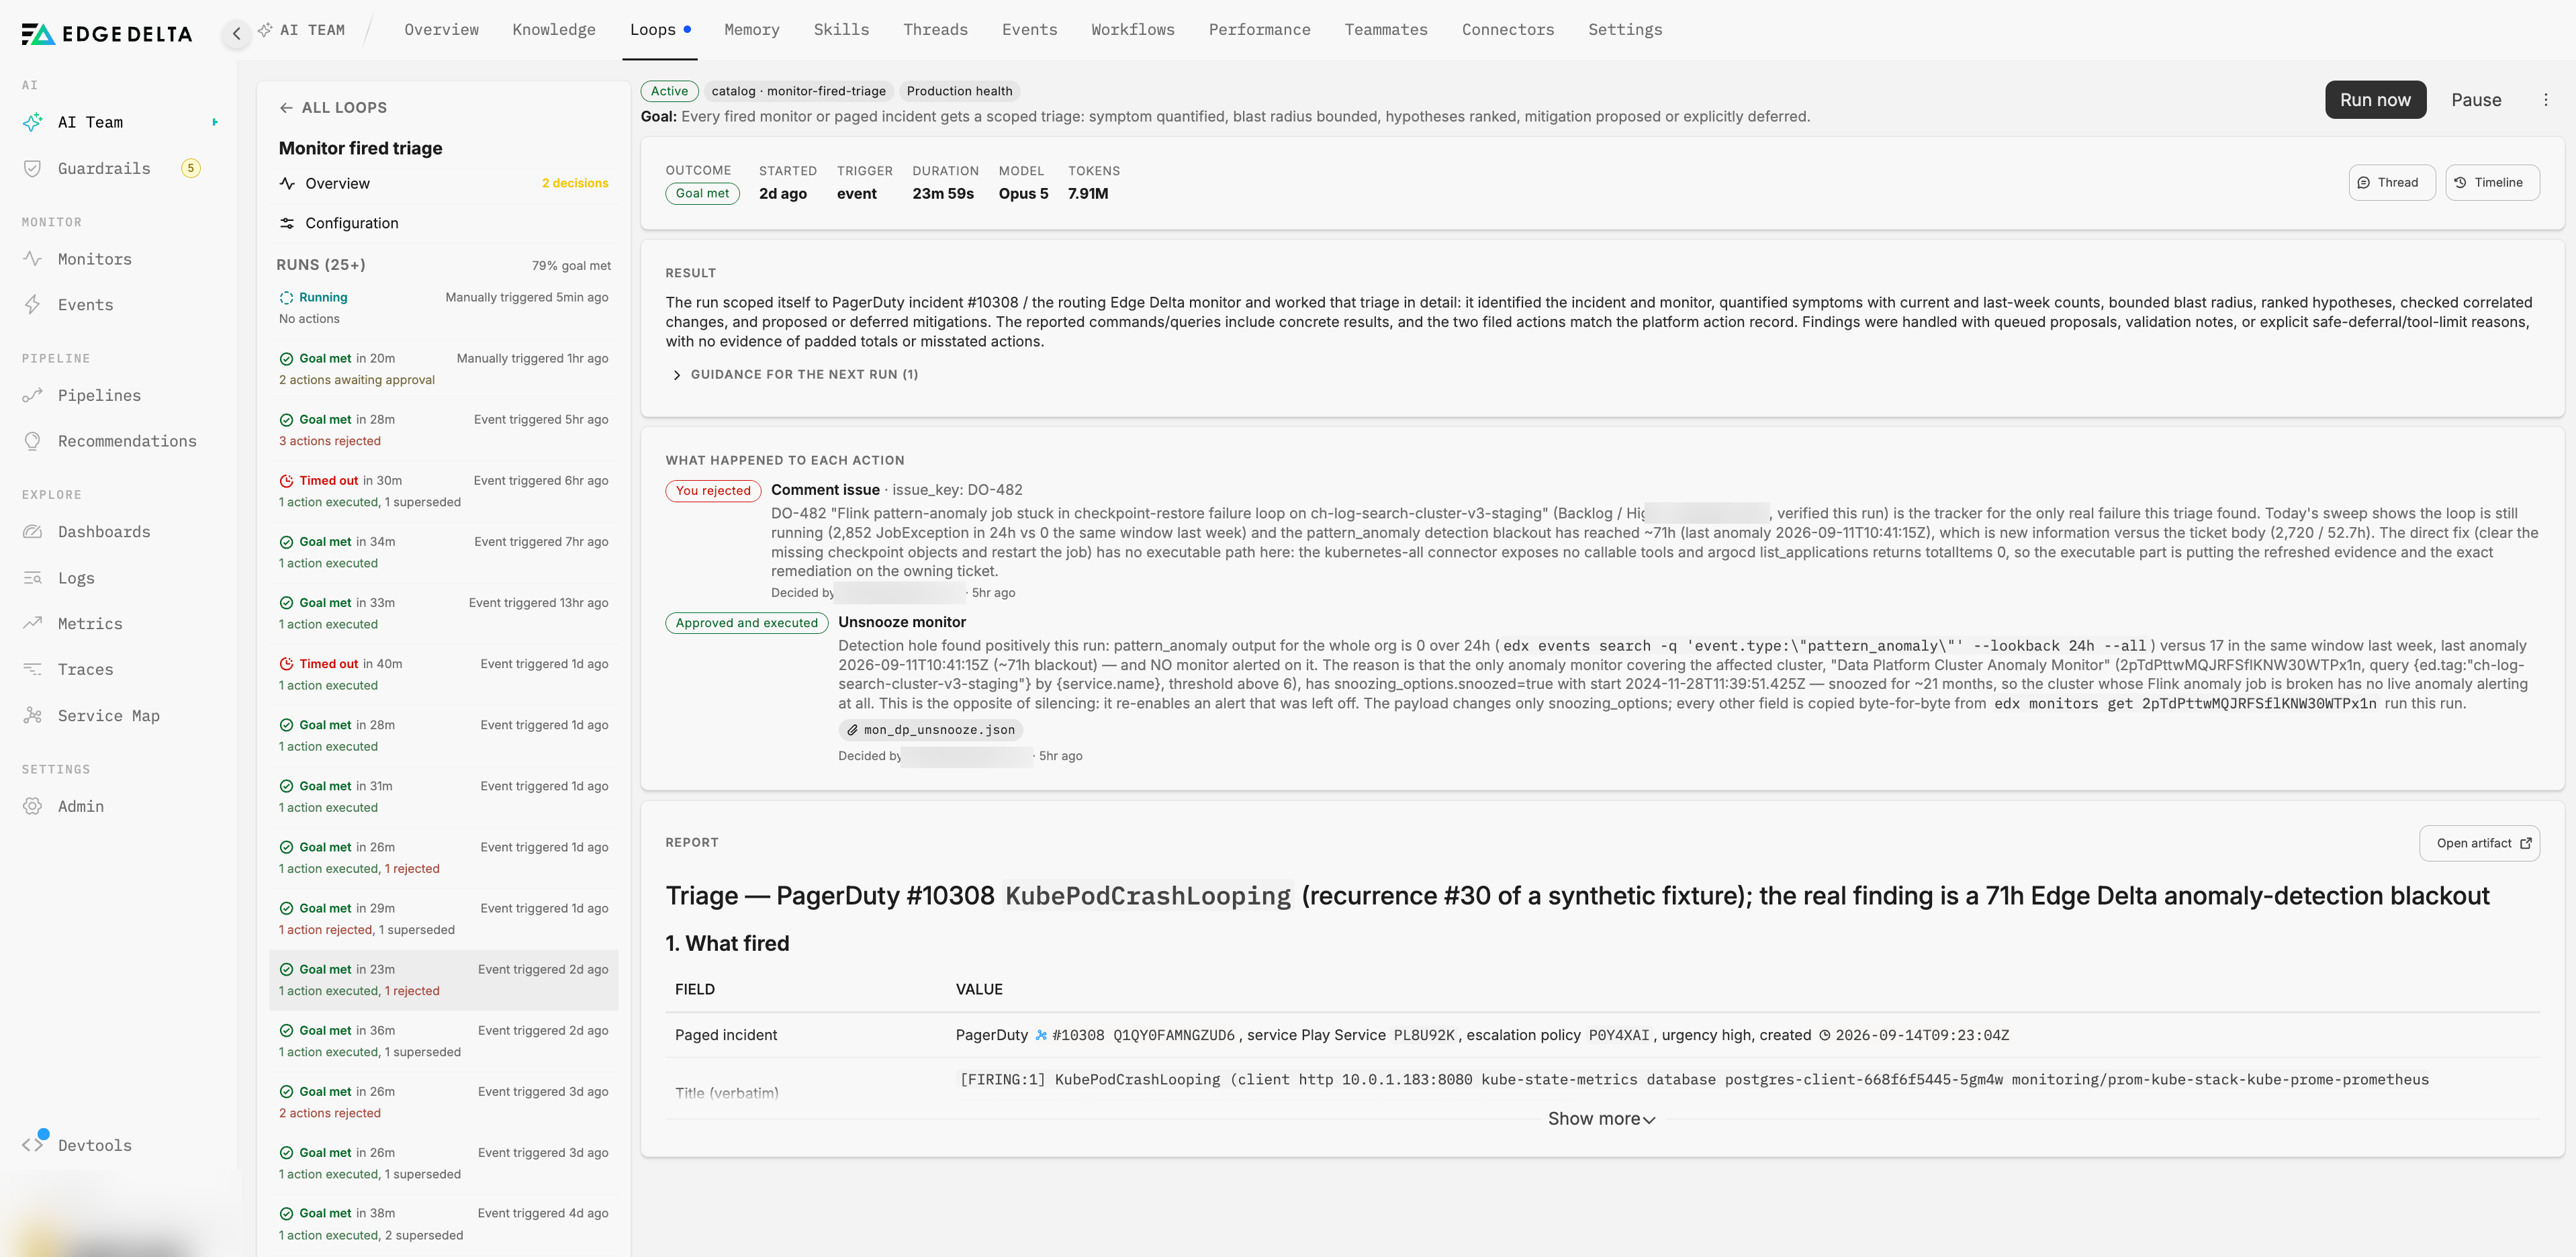Click the Events lightning icon
Screen dimensions: 2576x1257
[x=33, y=305]
